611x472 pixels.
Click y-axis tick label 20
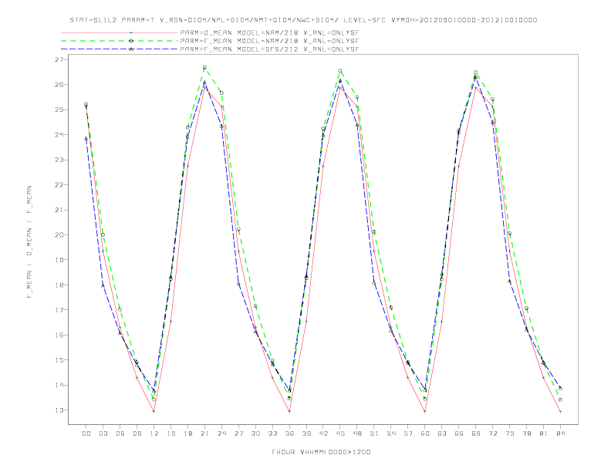point(59,234)
